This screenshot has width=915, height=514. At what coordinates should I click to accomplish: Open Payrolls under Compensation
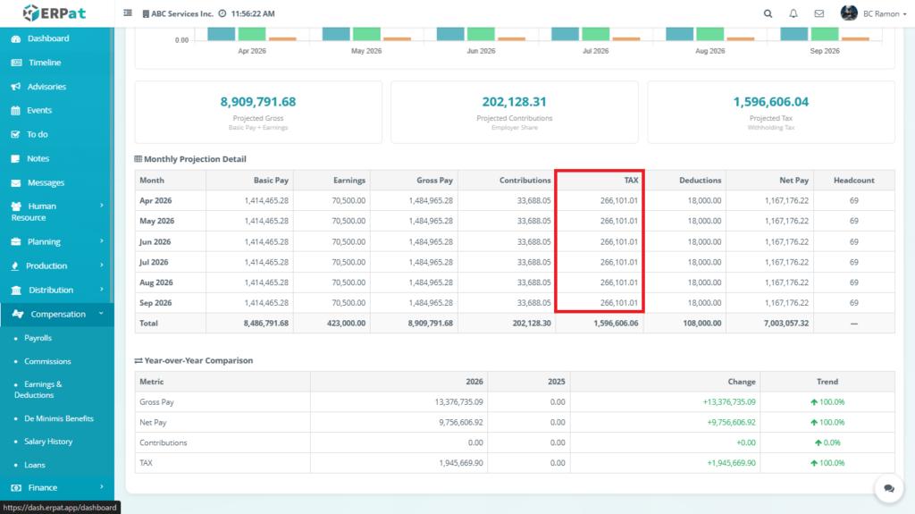pyautogui.click(x=38, y=338)
